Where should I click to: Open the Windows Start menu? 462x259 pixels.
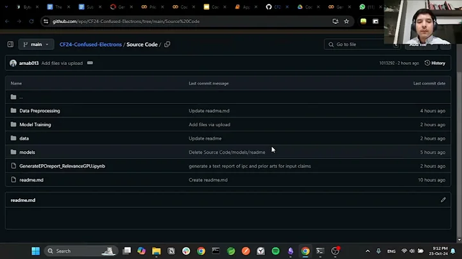coord(36,251)
